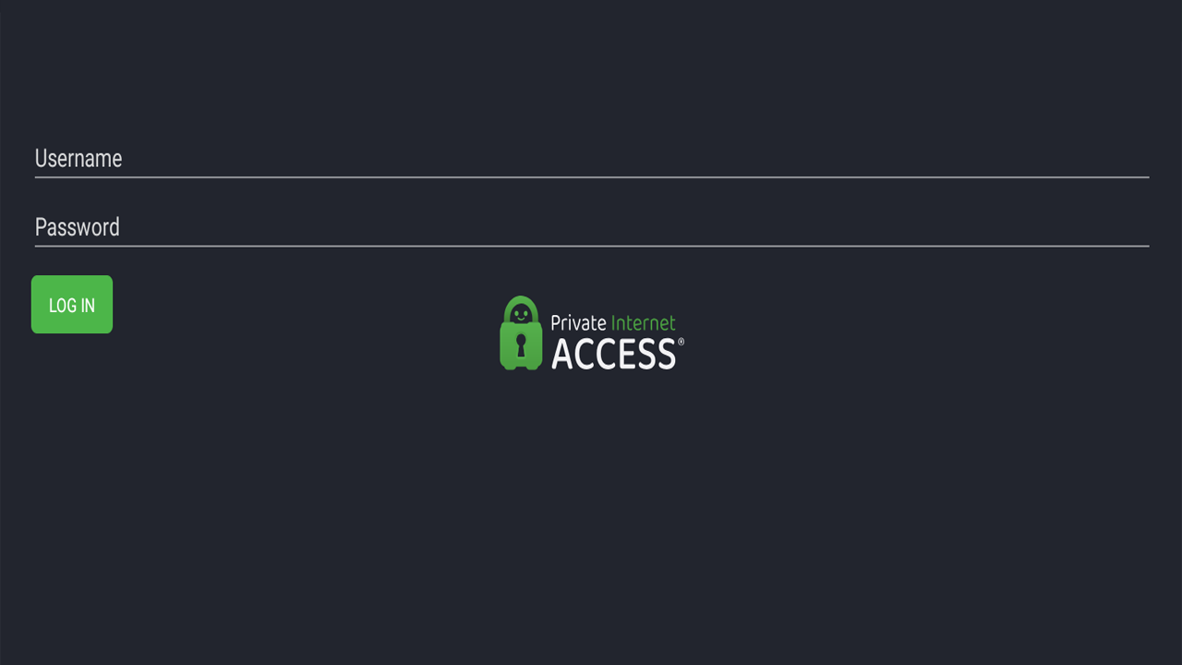Click the green padlock logo icon

(521, 334)
